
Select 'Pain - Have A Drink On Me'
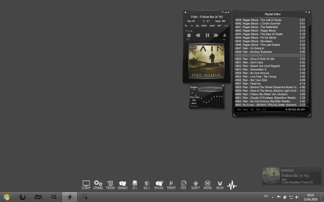pyautogui.click(x=270, y=59)
